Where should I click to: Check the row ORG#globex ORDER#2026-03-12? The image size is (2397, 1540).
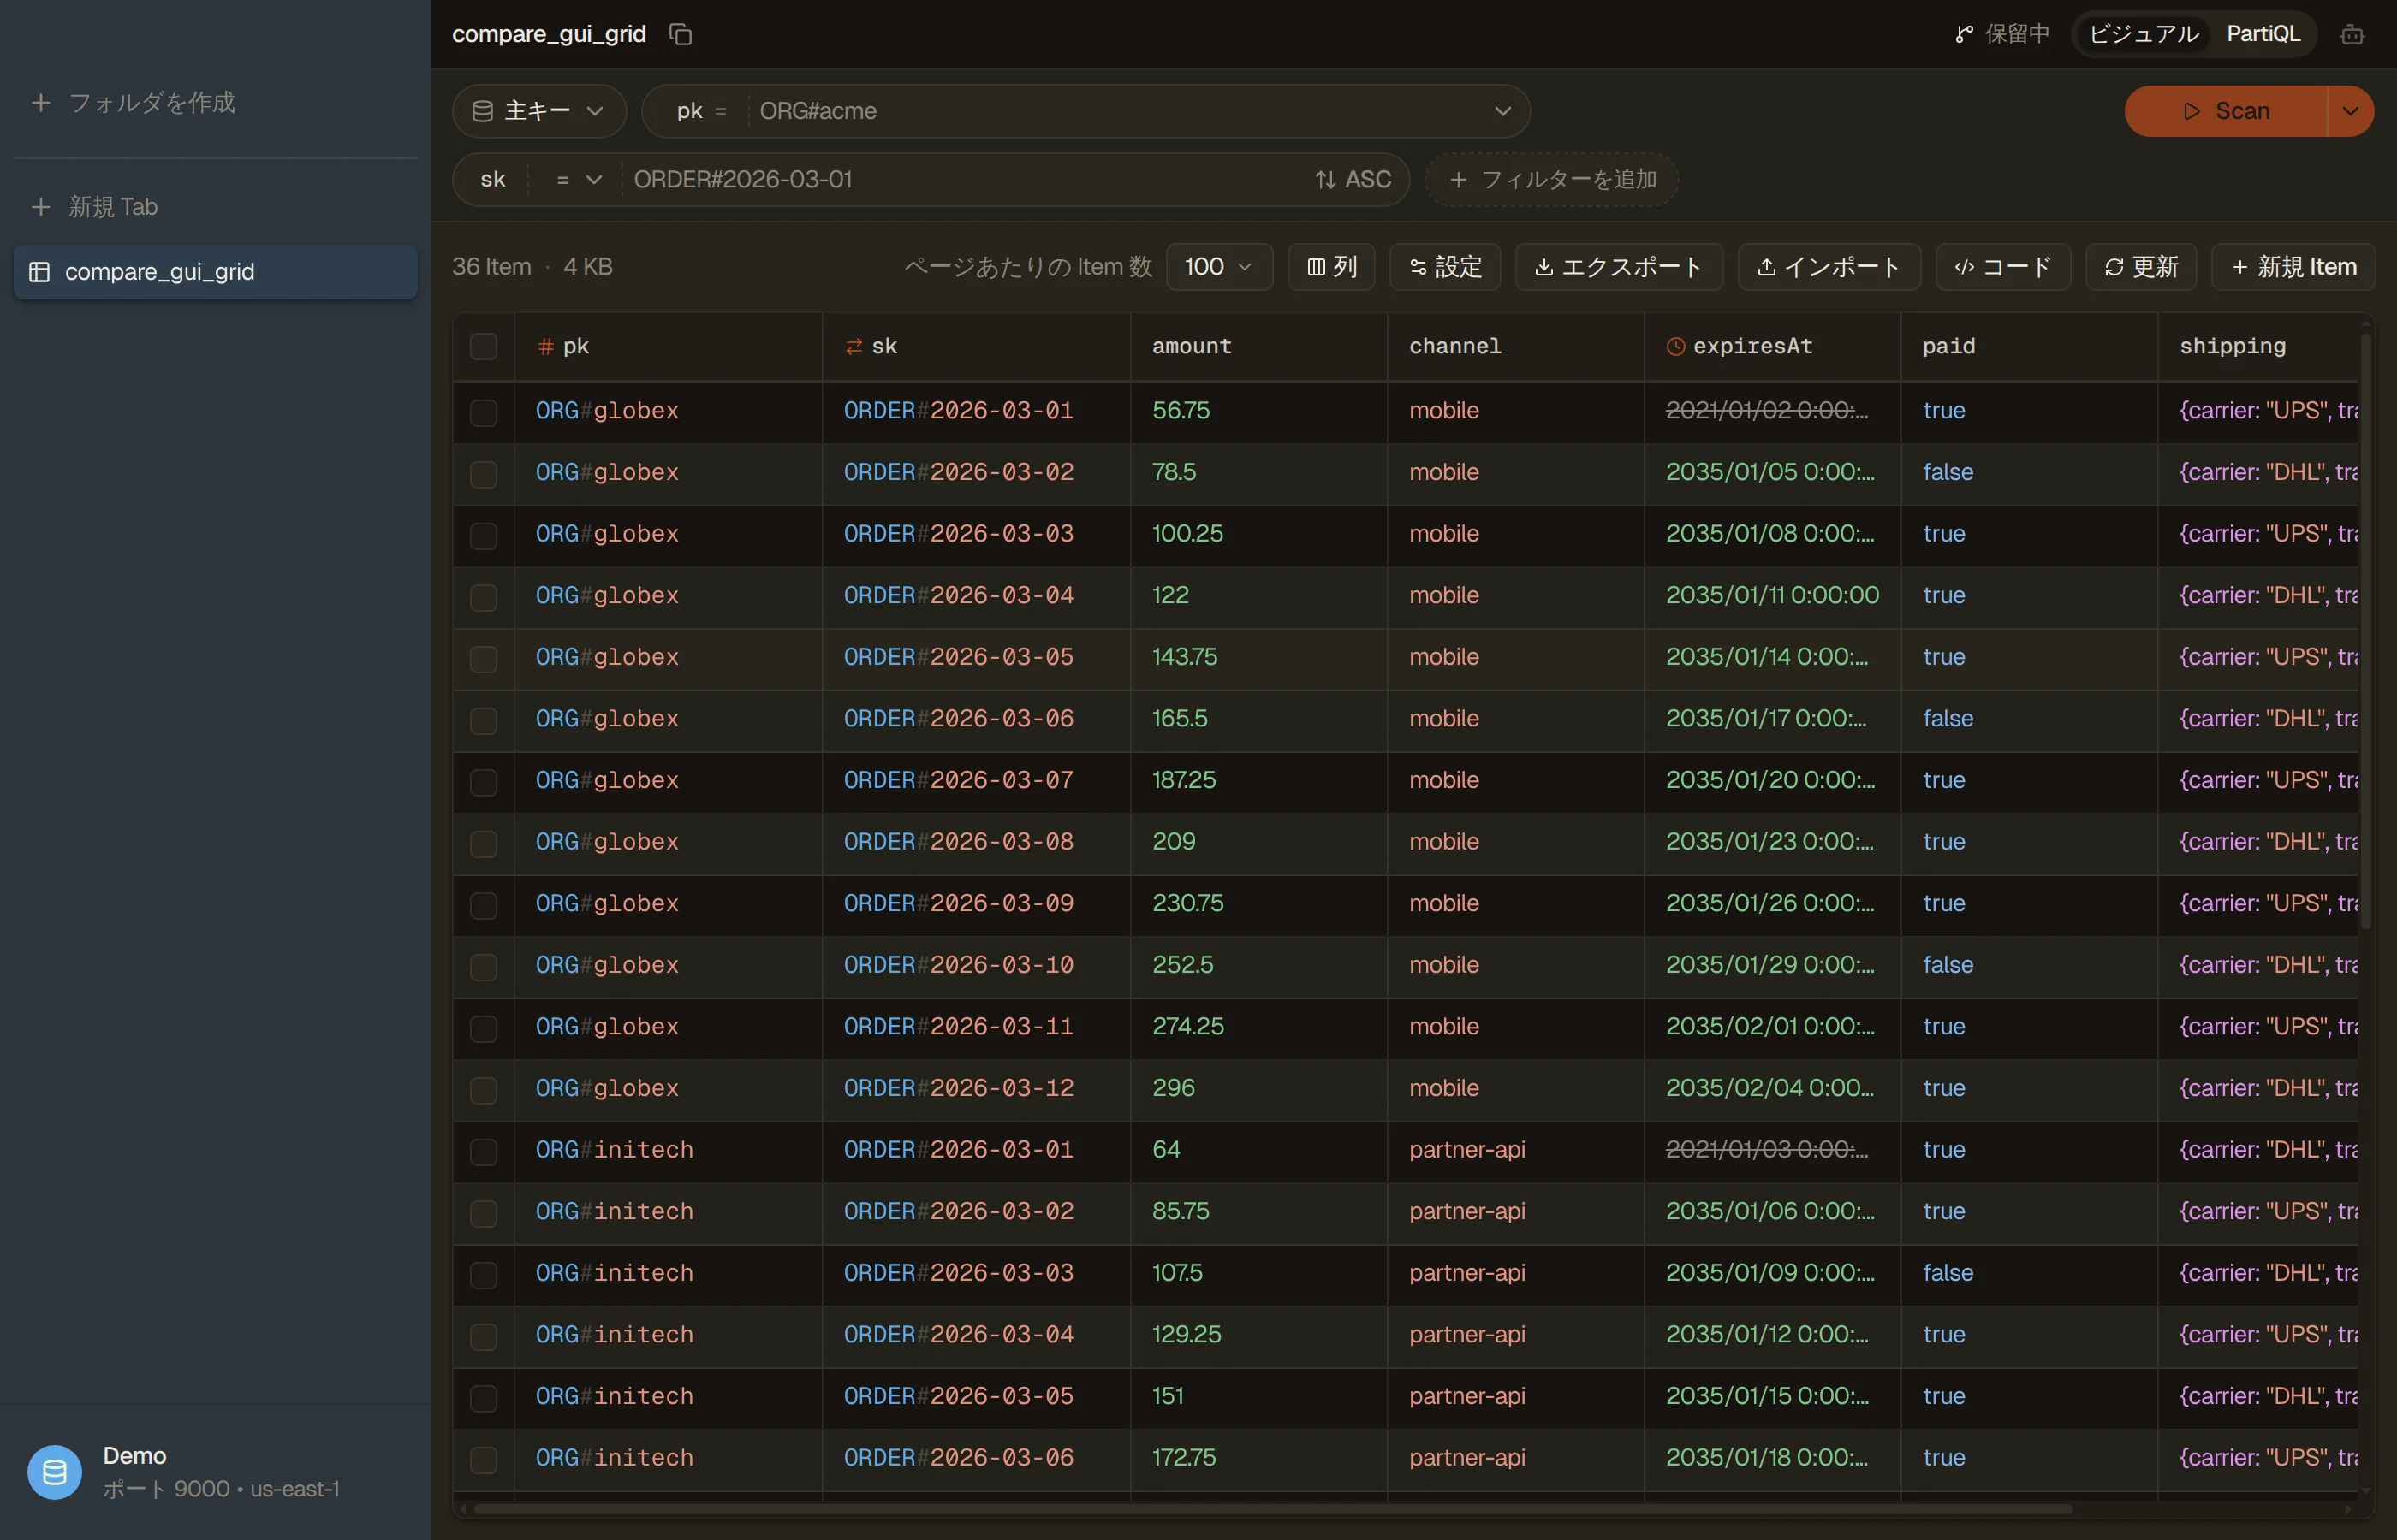483,1089
